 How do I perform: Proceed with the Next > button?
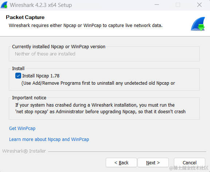tap(153, 163)
